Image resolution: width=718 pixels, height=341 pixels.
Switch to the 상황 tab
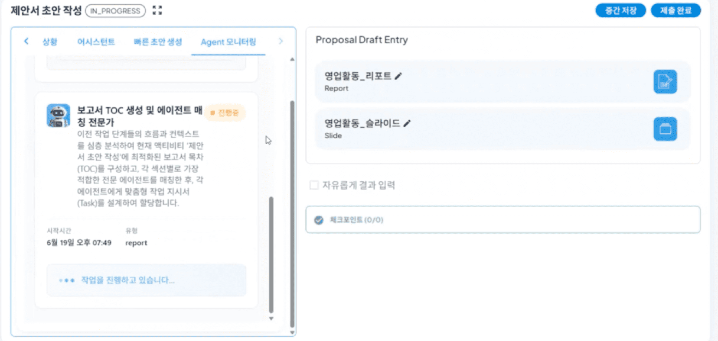50,42
